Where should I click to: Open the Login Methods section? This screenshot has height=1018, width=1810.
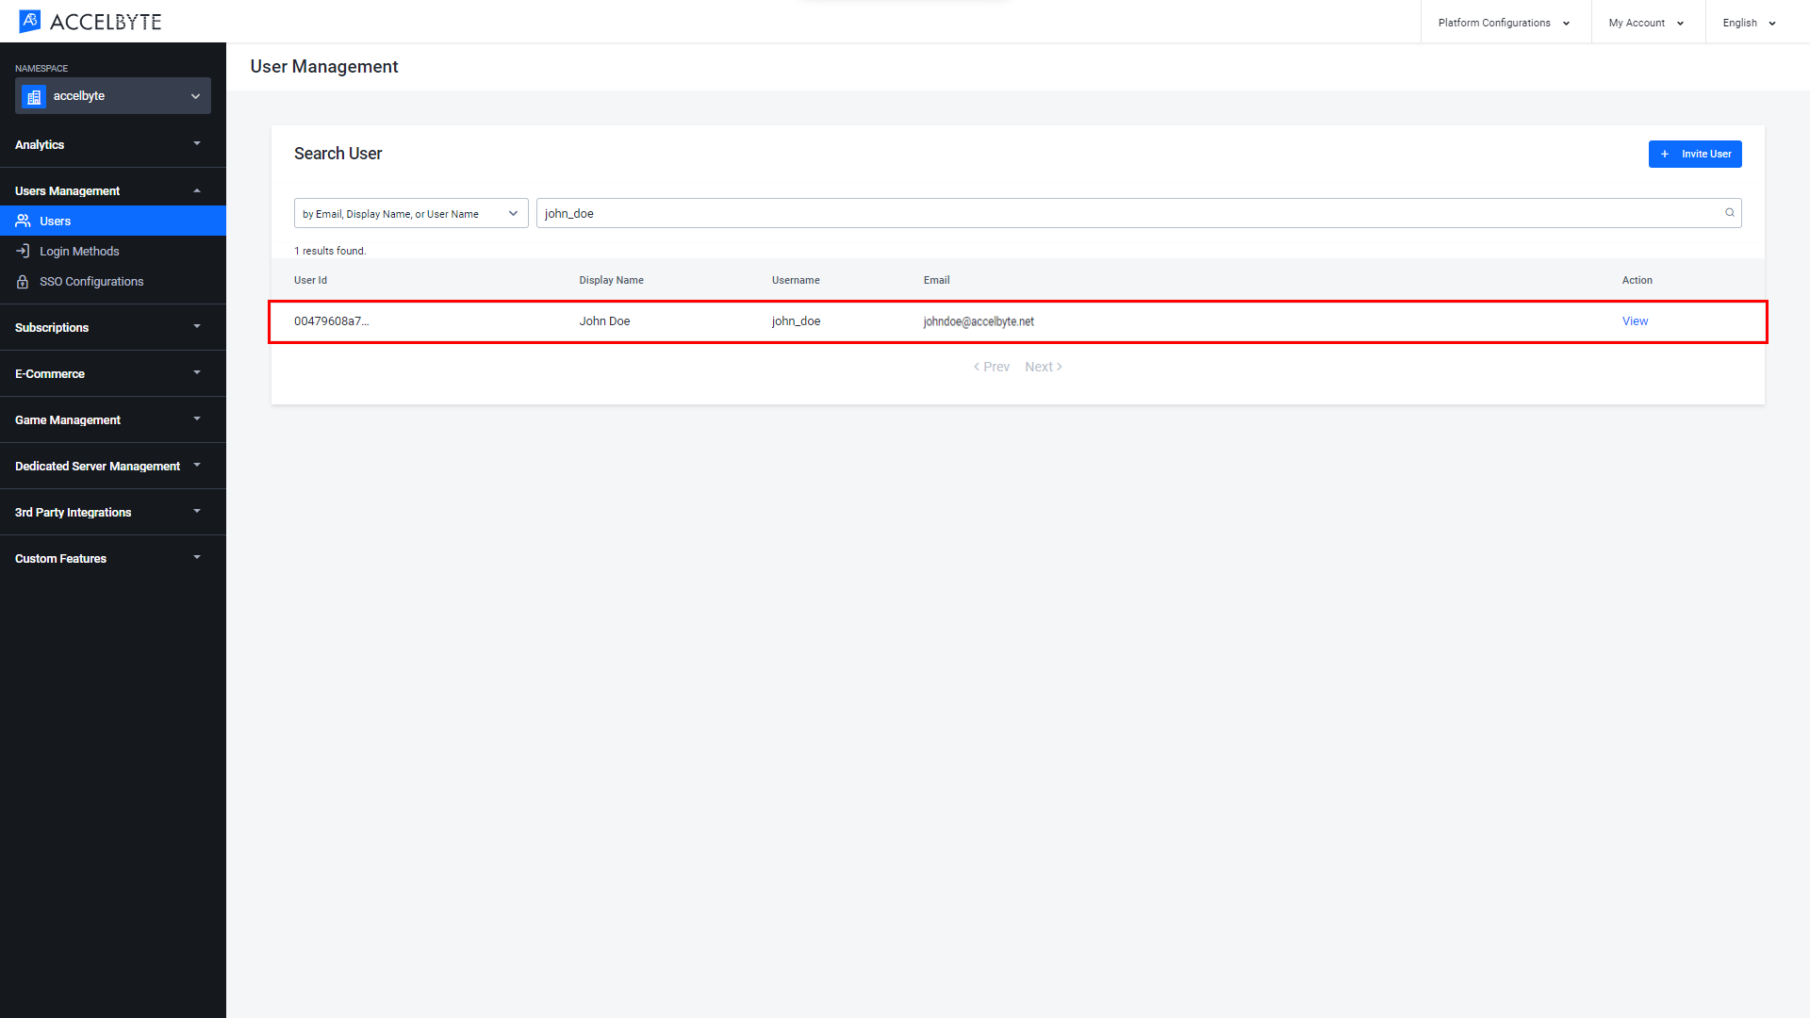click(79, 251)
